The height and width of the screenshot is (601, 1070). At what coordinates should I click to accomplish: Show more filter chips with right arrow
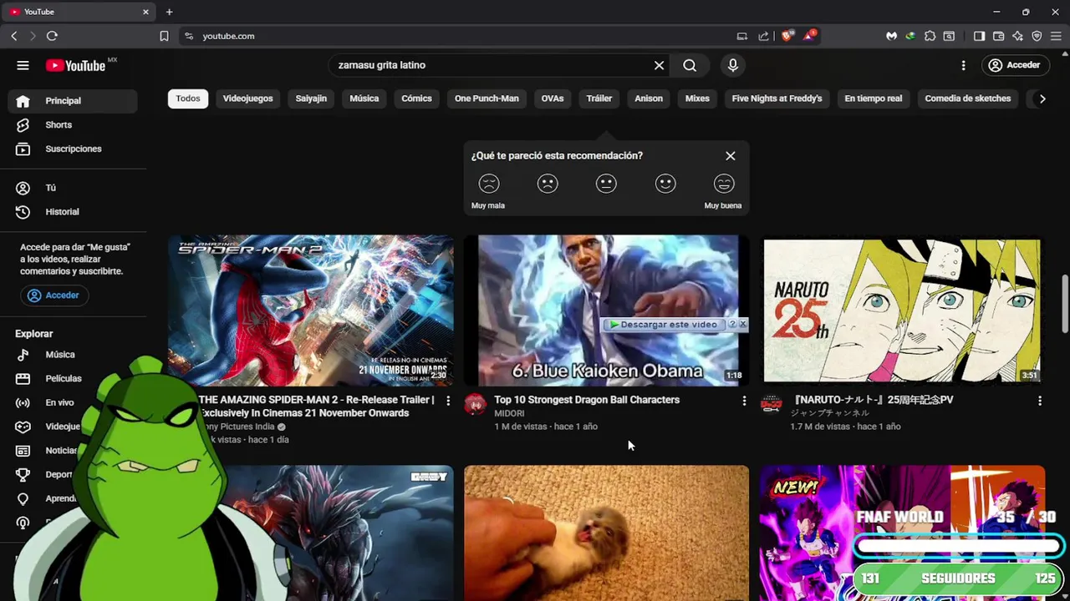1042,98
